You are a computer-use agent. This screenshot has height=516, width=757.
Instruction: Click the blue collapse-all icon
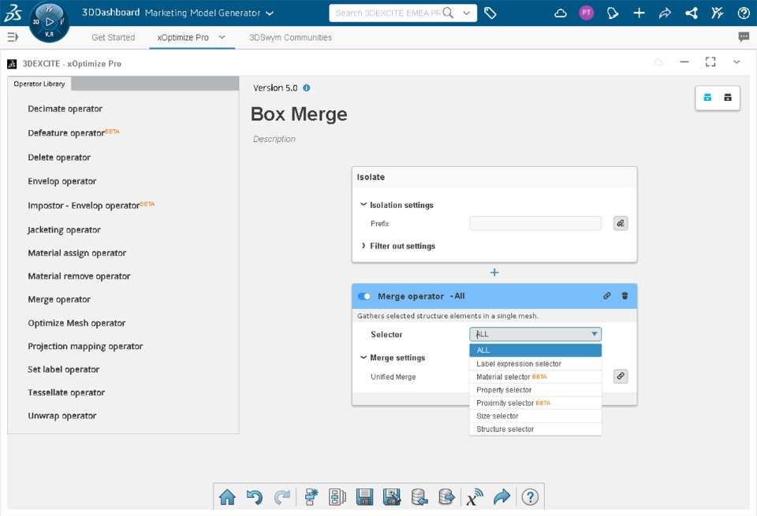(x=707, y=98)
